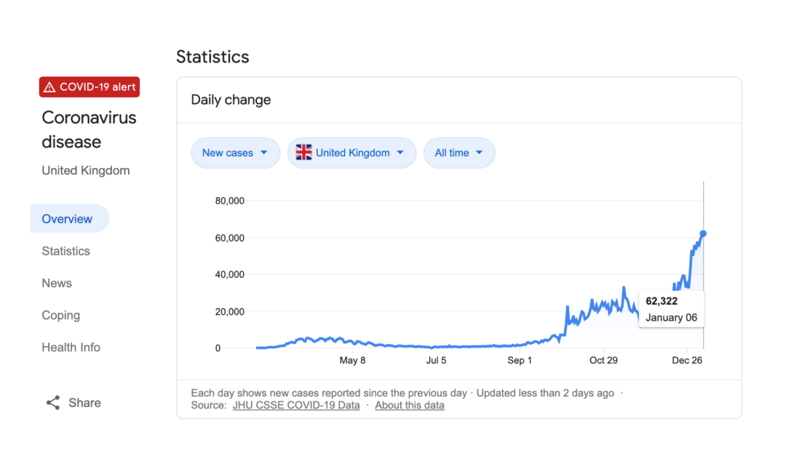Open the Health Info section
786x458 pixels.
coord(71,347)
